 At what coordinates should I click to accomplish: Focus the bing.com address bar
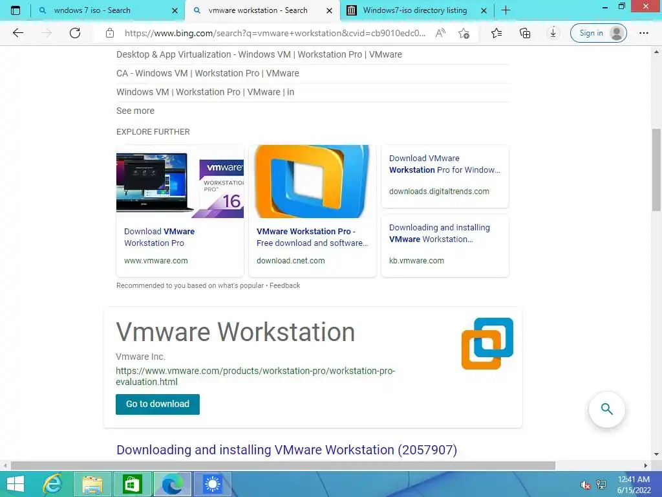pos(275,33)
